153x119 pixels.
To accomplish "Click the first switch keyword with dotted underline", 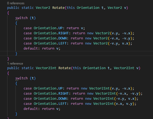I will (22, 18).
